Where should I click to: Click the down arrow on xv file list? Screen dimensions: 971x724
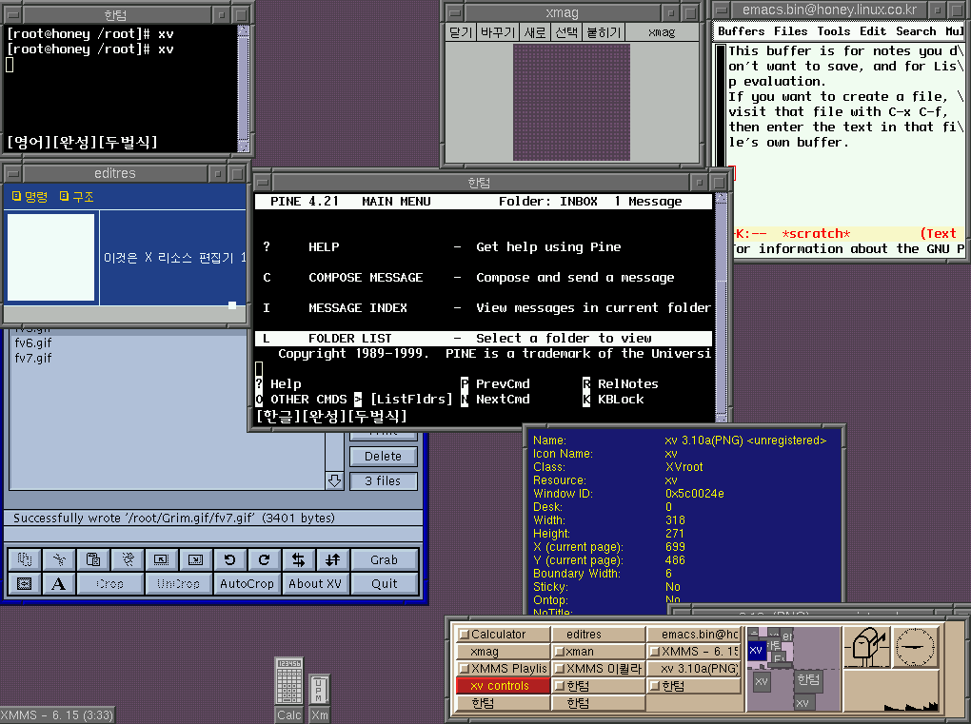(x=334, y=480)
